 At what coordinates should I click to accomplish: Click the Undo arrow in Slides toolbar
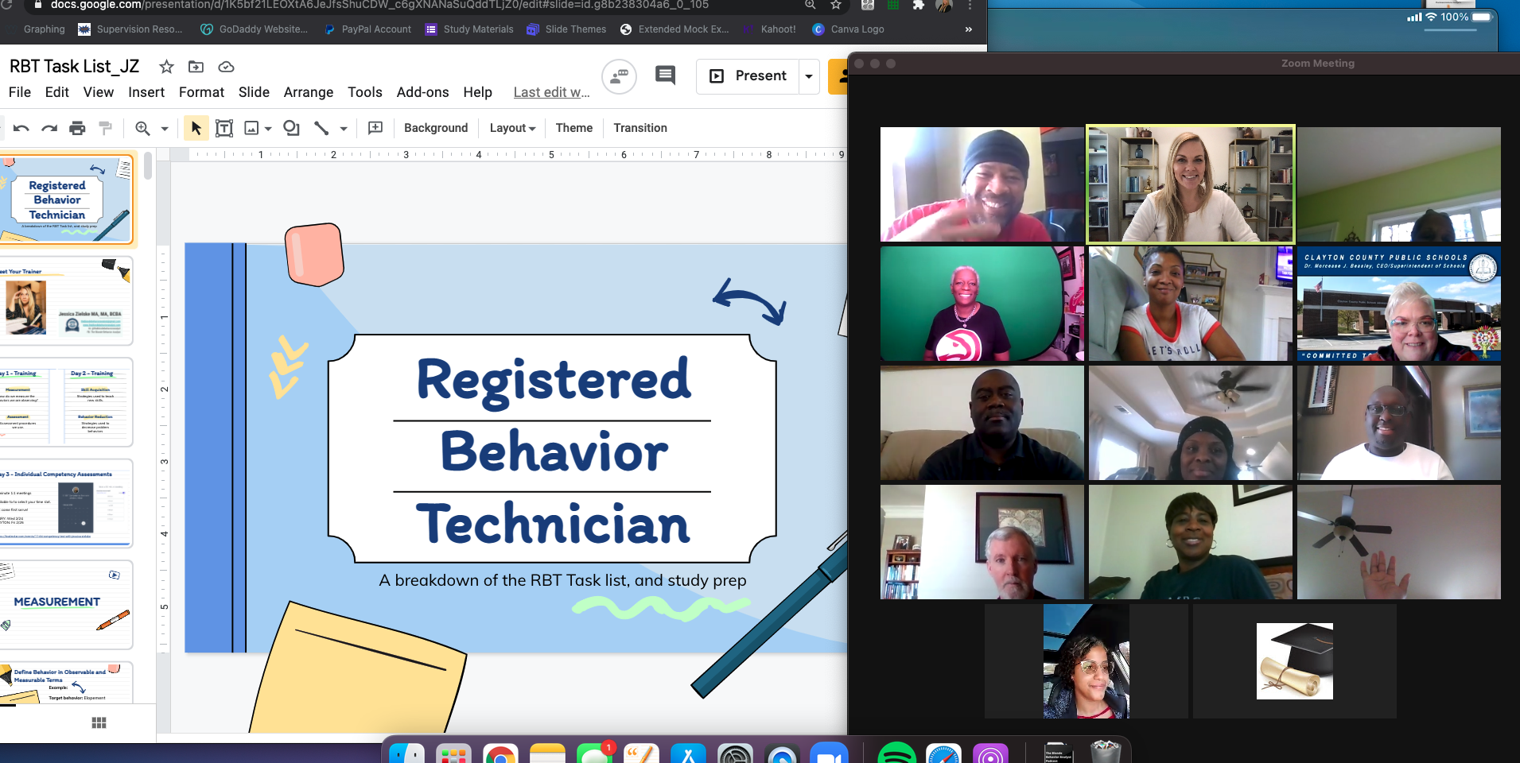(x=21, y=128)
